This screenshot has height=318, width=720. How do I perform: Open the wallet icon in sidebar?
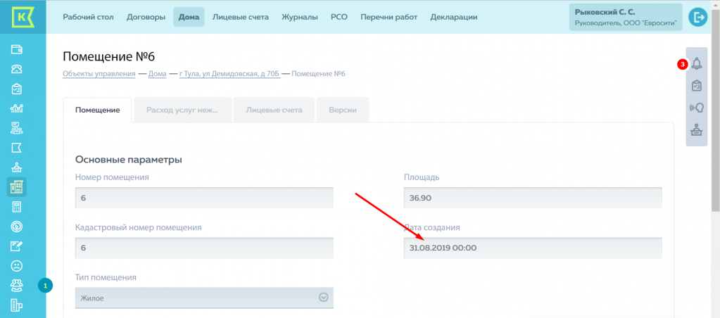pyautogui.click(x=16, y=49)
